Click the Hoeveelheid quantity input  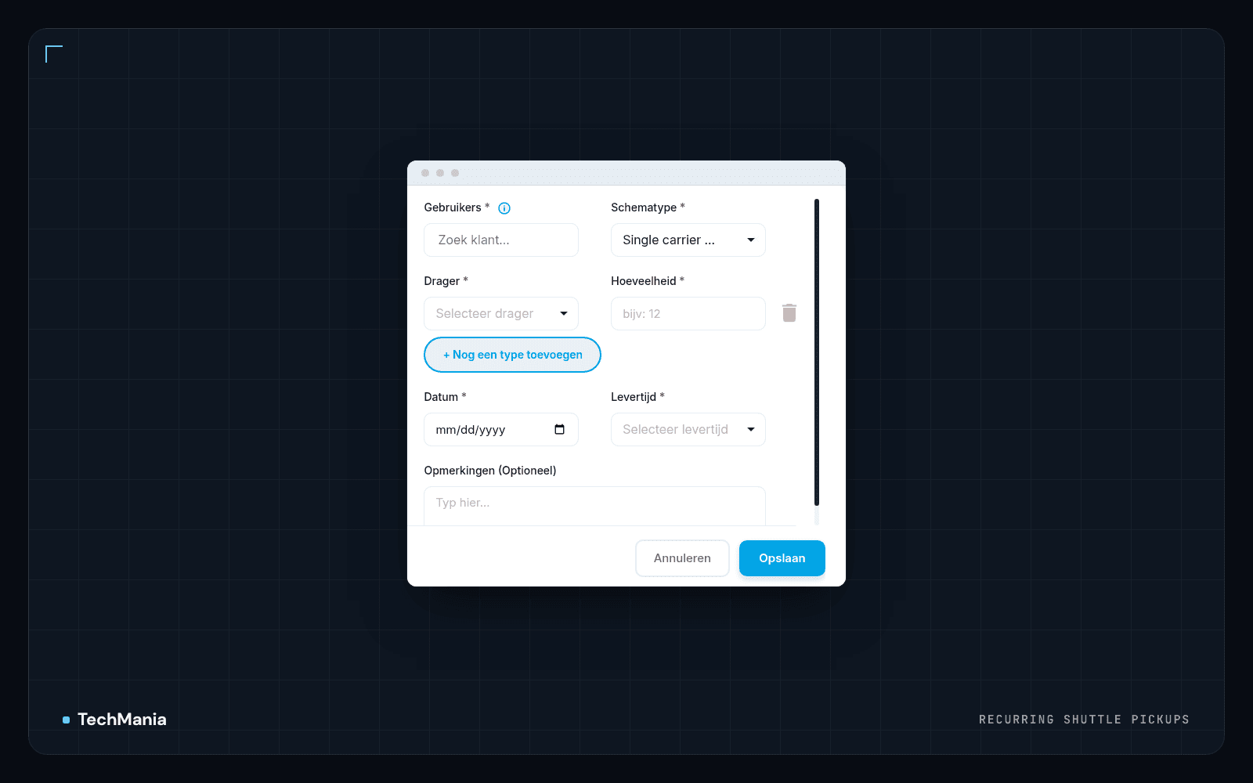pos(688,313)
